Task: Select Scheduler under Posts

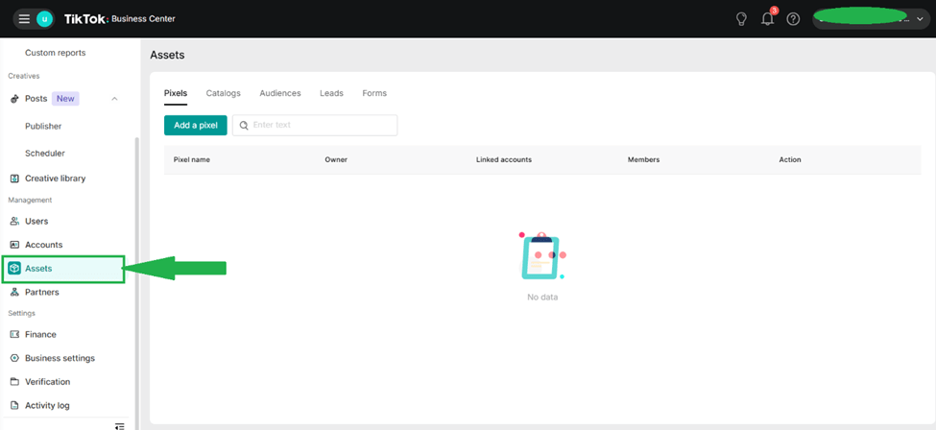Action: coord(45,154)
